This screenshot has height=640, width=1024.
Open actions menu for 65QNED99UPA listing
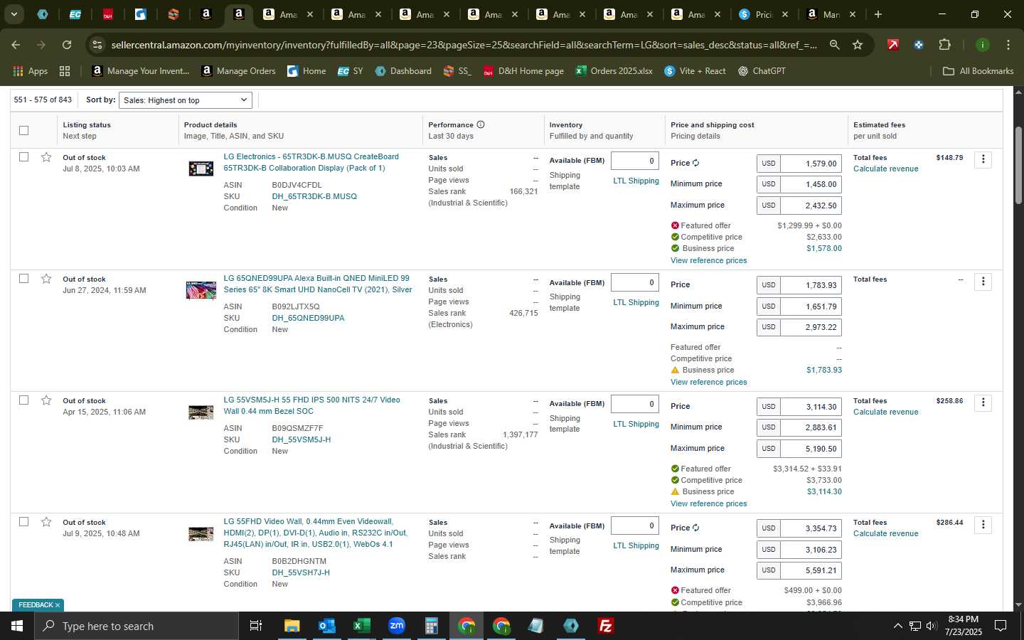coord(983,282)
